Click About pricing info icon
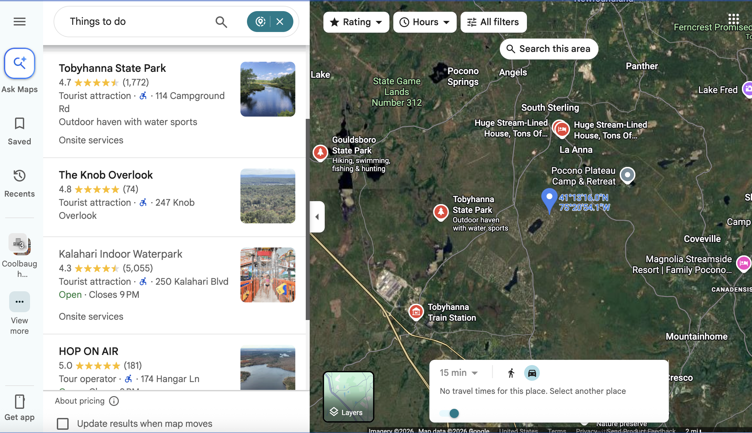Image resolution: width=752 pixels, height=433 pixels. (x=114, y=401)
